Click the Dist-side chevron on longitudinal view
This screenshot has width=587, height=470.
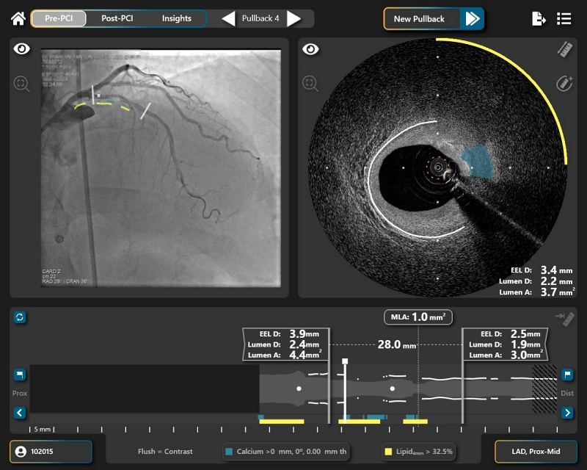pyautogui.click(x=566, y=412)
